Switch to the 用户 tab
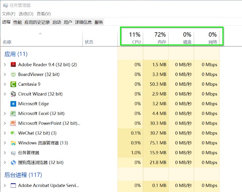 tap(68, 22)
